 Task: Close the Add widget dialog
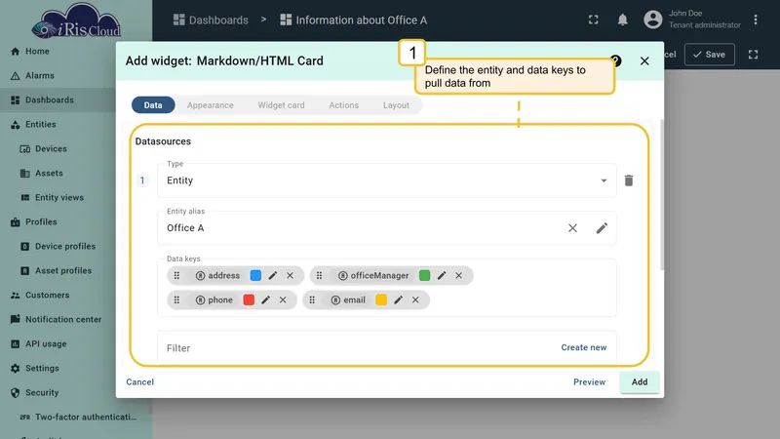pos(644,60)
